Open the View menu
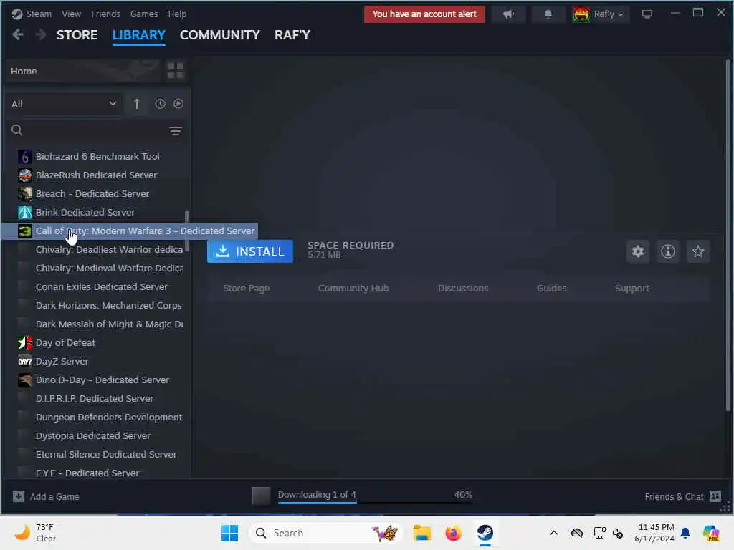This screenshot has width=734, height=550. pyautogui.click(x=71, y=14)
